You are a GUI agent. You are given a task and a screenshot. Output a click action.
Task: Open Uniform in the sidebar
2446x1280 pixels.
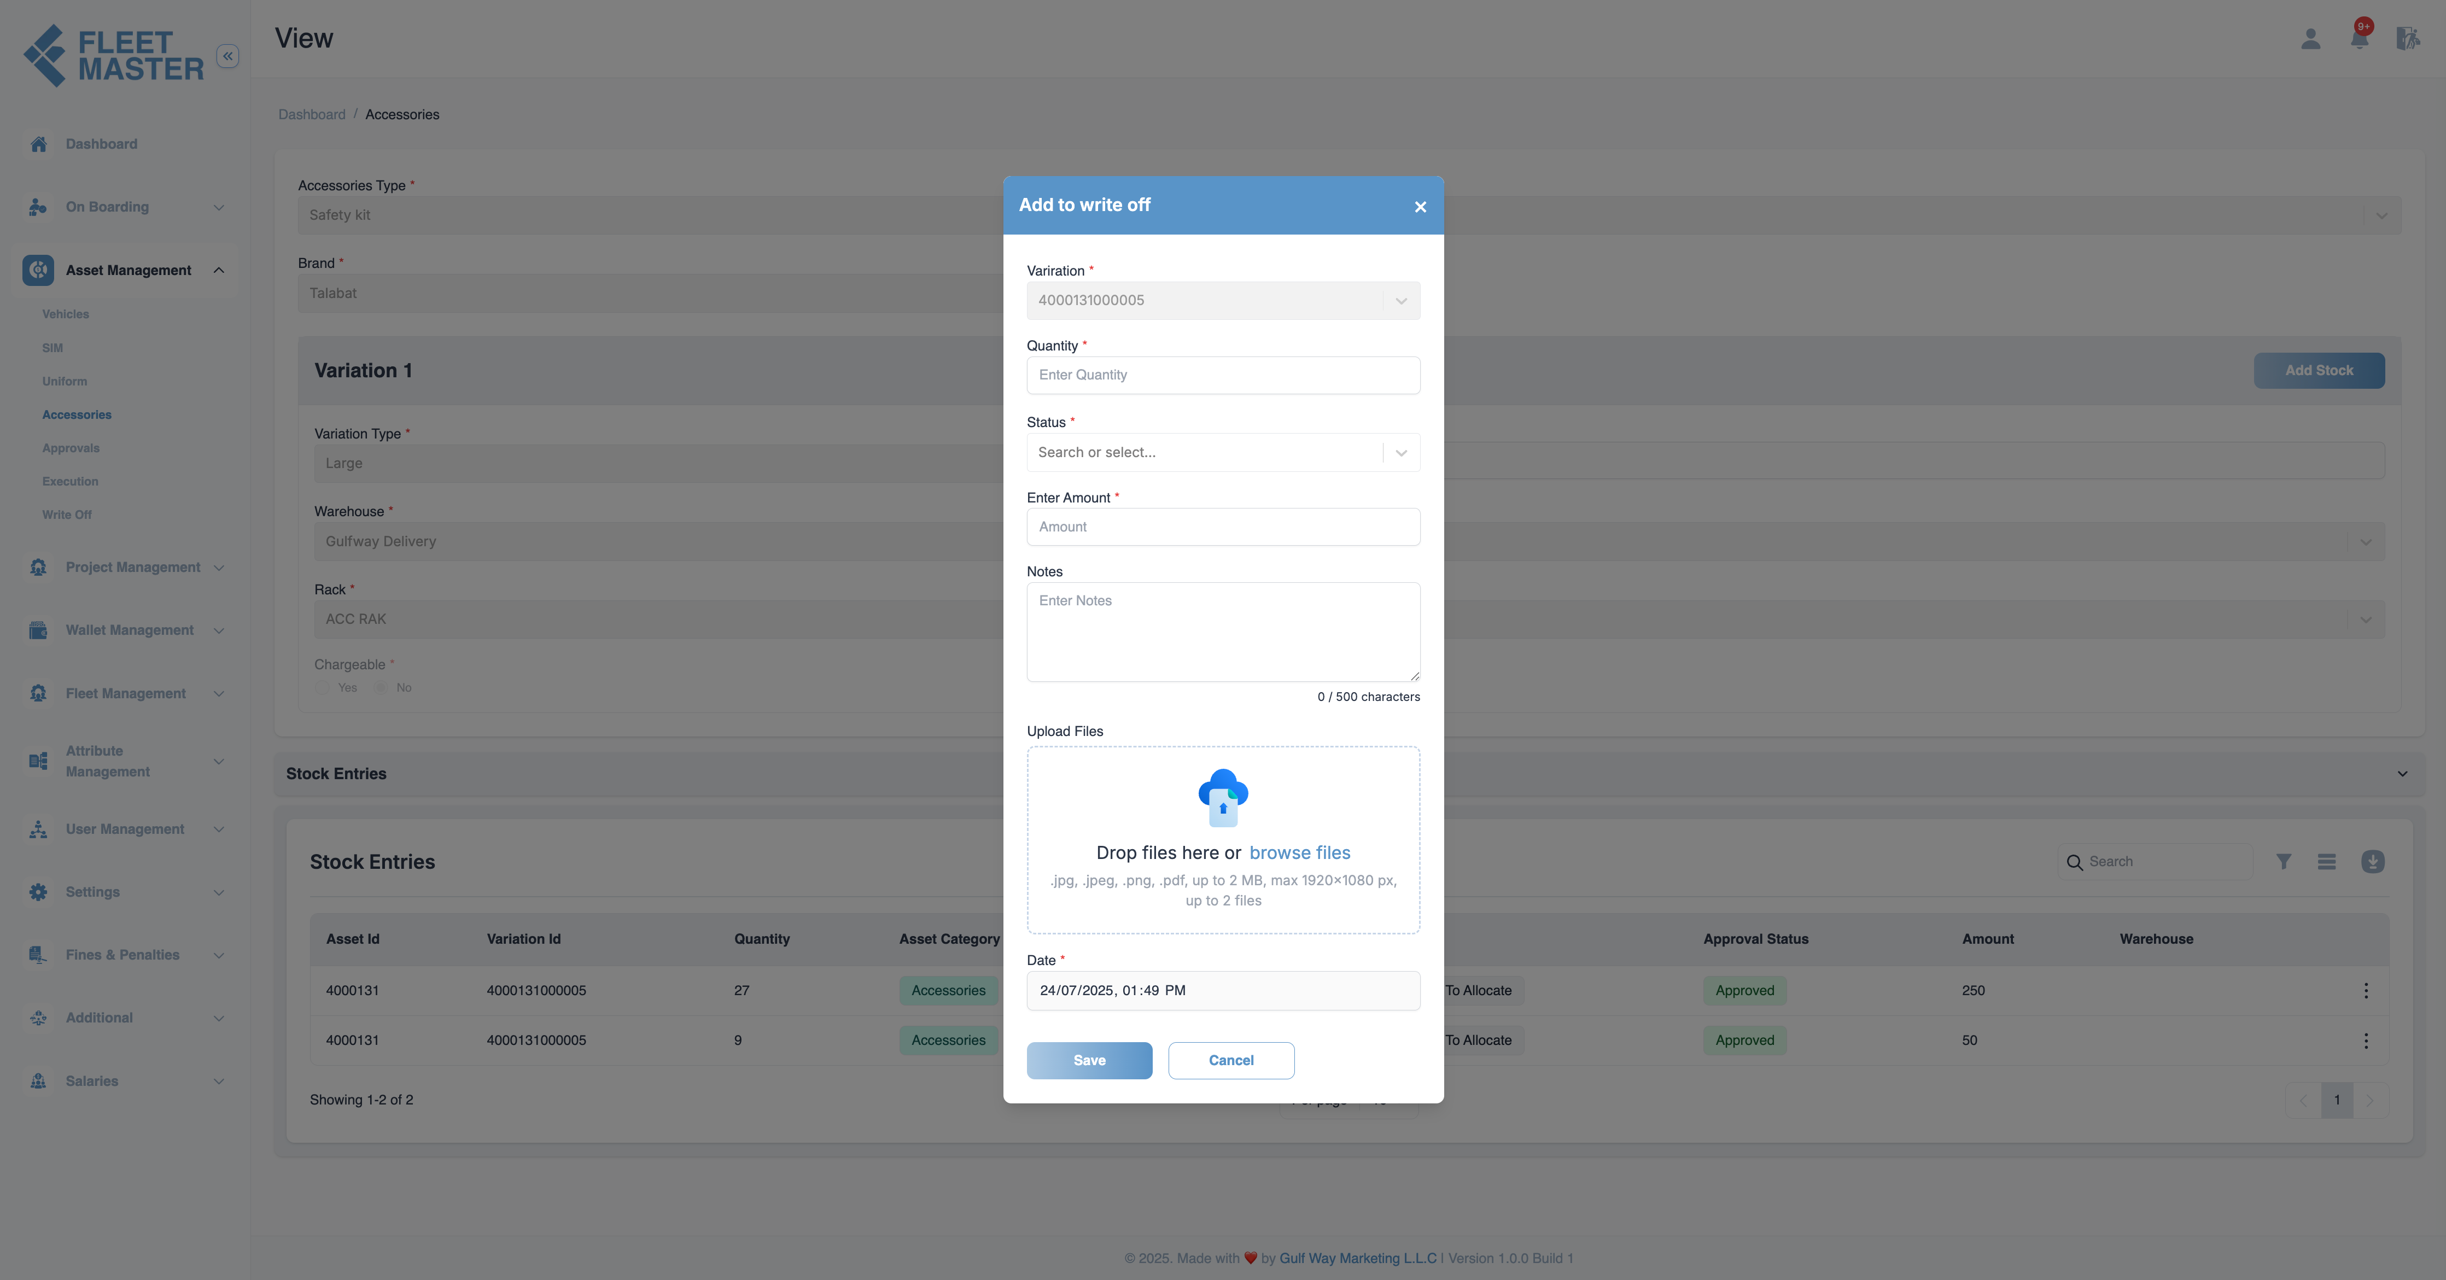[x=65, y=382]
